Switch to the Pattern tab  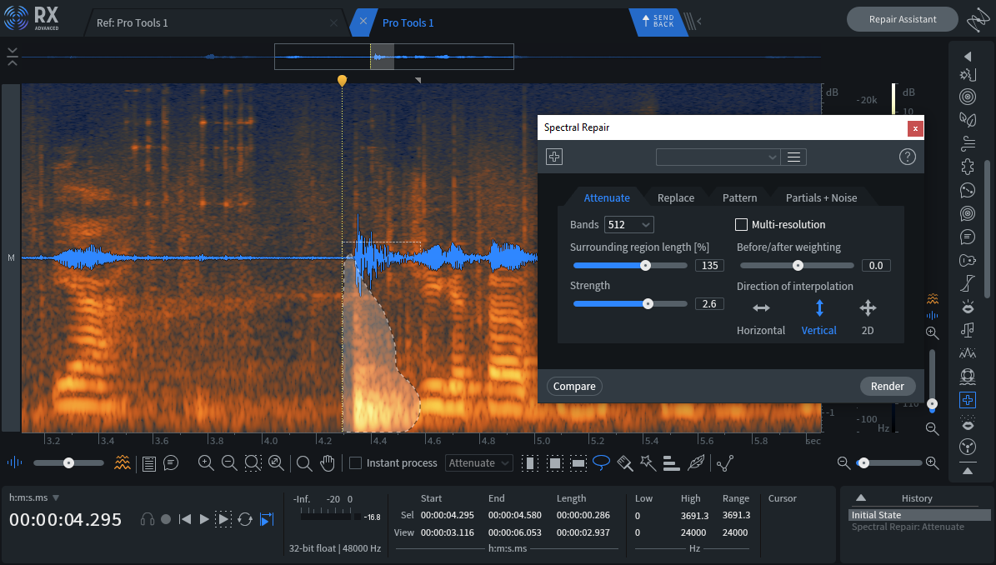(x=739, y=197)
